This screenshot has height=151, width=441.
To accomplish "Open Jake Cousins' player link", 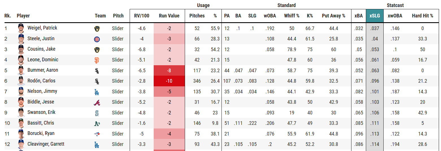I will pyautogui.click(x=41, y=49).
